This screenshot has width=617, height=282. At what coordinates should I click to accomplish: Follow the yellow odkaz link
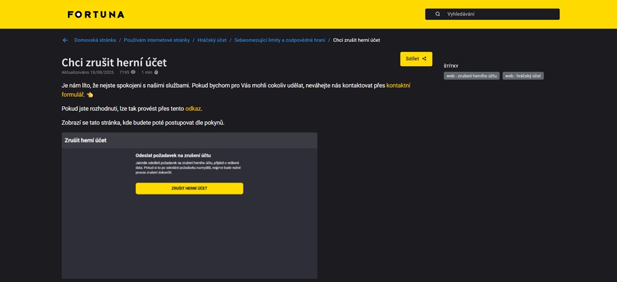(193, 109)
